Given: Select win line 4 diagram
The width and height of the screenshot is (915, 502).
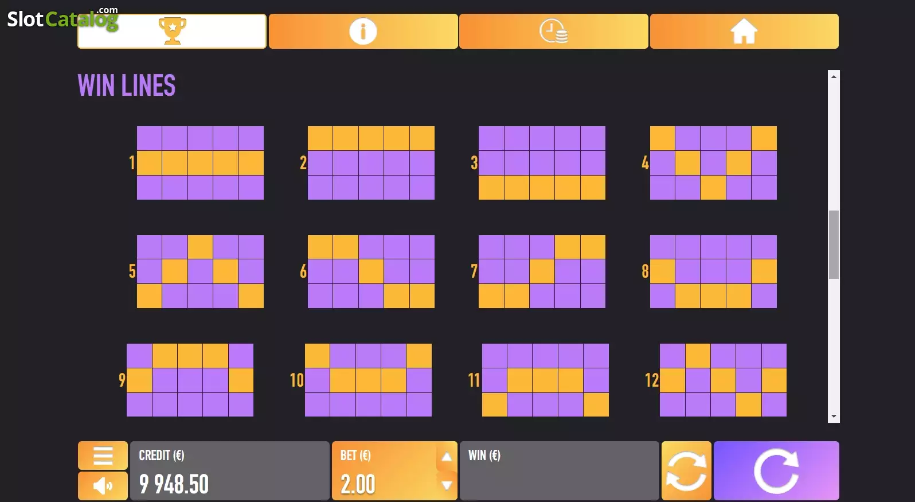Looking at the screenshot, I should (x=713, y=163).
